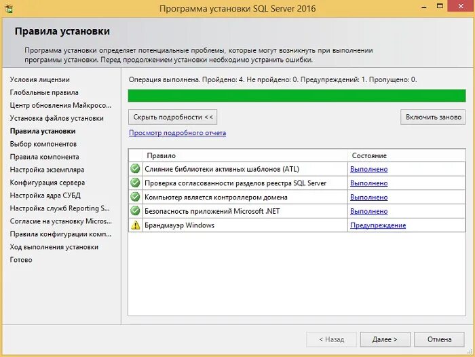Click the warning icon for Брандмауэр Windows
The image size is (475, 357).
tap(136, 225)
